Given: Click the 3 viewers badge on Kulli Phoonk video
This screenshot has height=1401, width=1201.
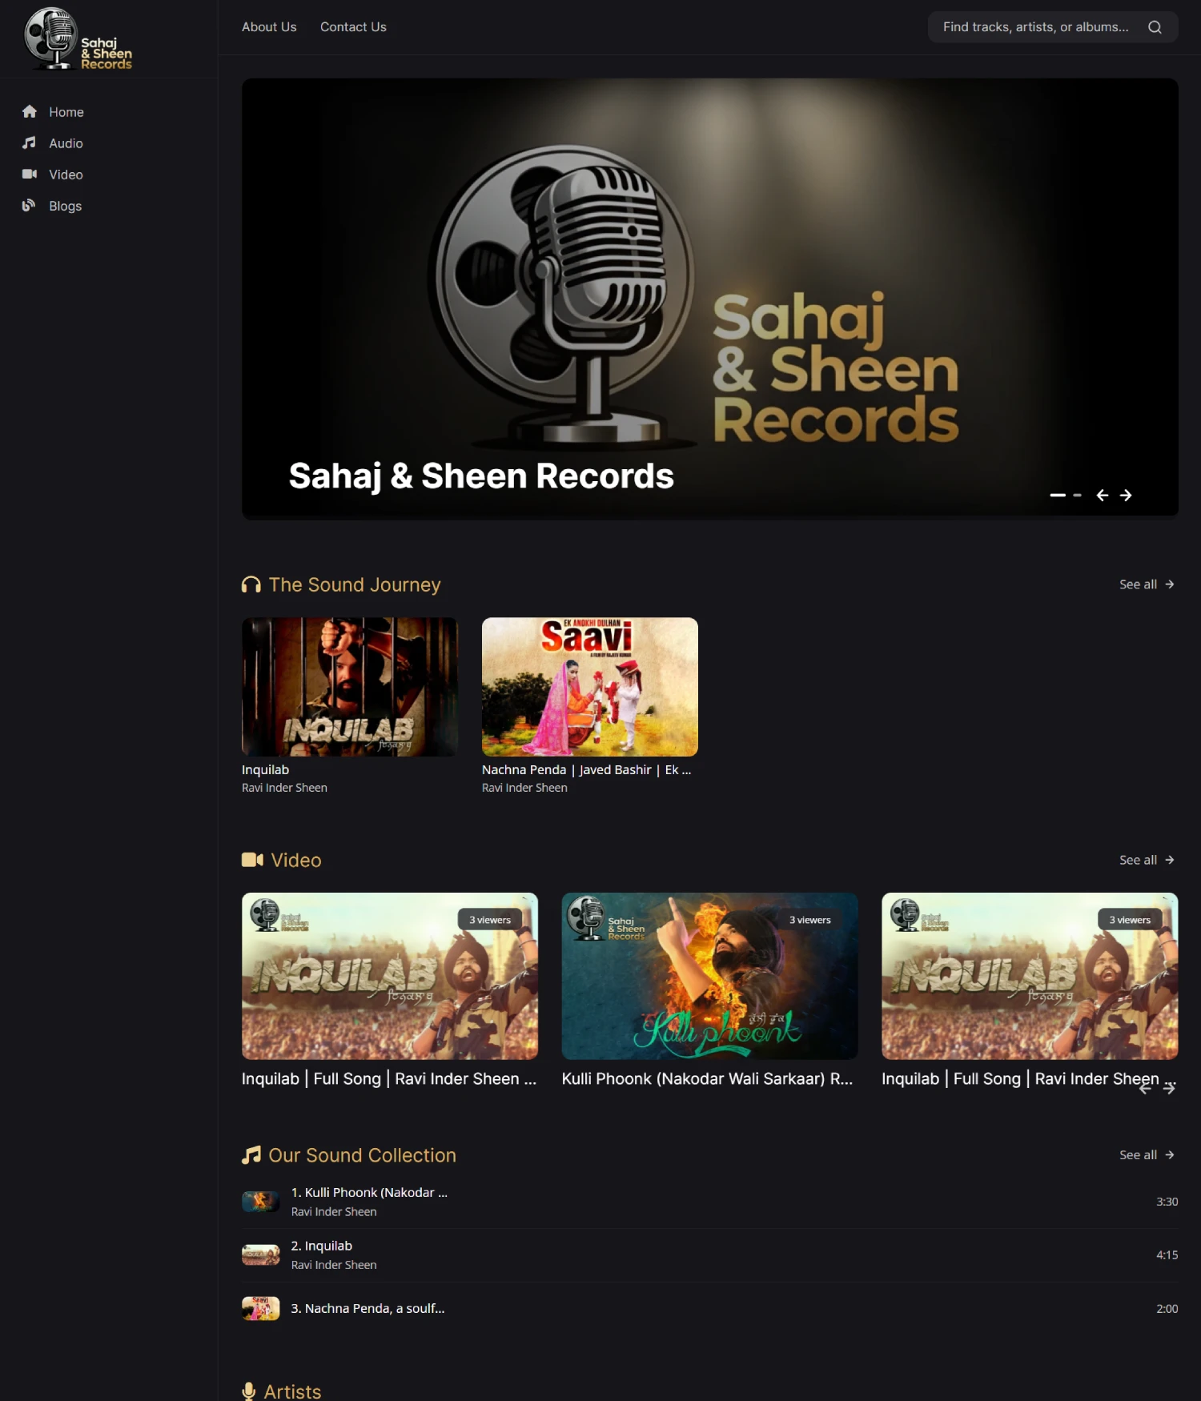Looking at the screenshot, I should point(810,920).
